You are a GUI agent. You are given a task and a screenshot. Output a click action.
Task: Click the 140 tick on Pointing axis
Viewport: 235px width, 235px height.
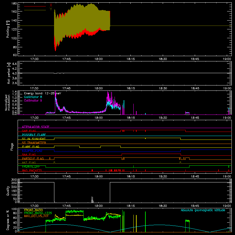[x=14, y=21]
